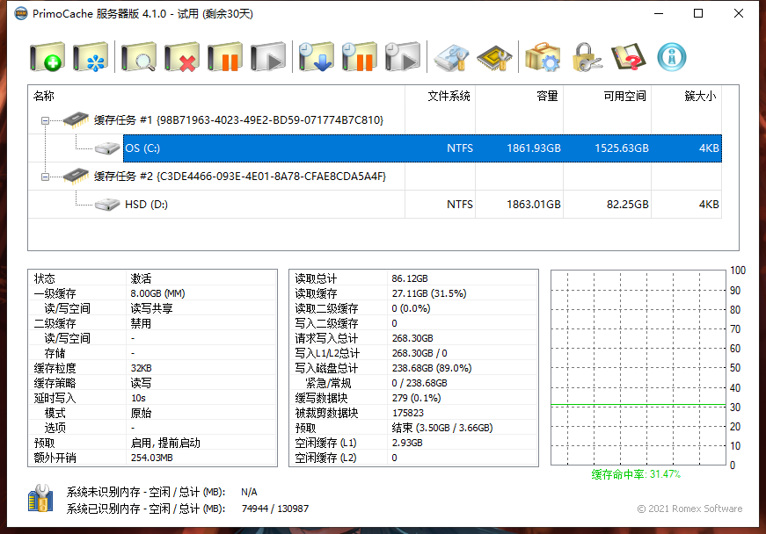Screen dimensions: 766x534
Task: Resume deferred write with clock play icon
Action: (403, 58)
